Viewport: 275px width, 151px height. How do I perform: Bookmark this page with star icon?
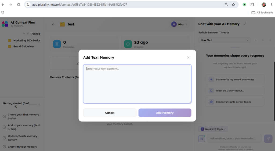tap(233, 5)
